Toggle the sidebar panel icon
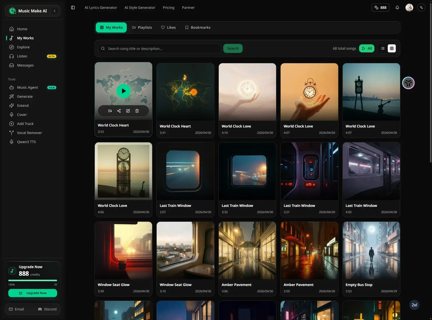This screenshot has height=320, width=432. 73,8
